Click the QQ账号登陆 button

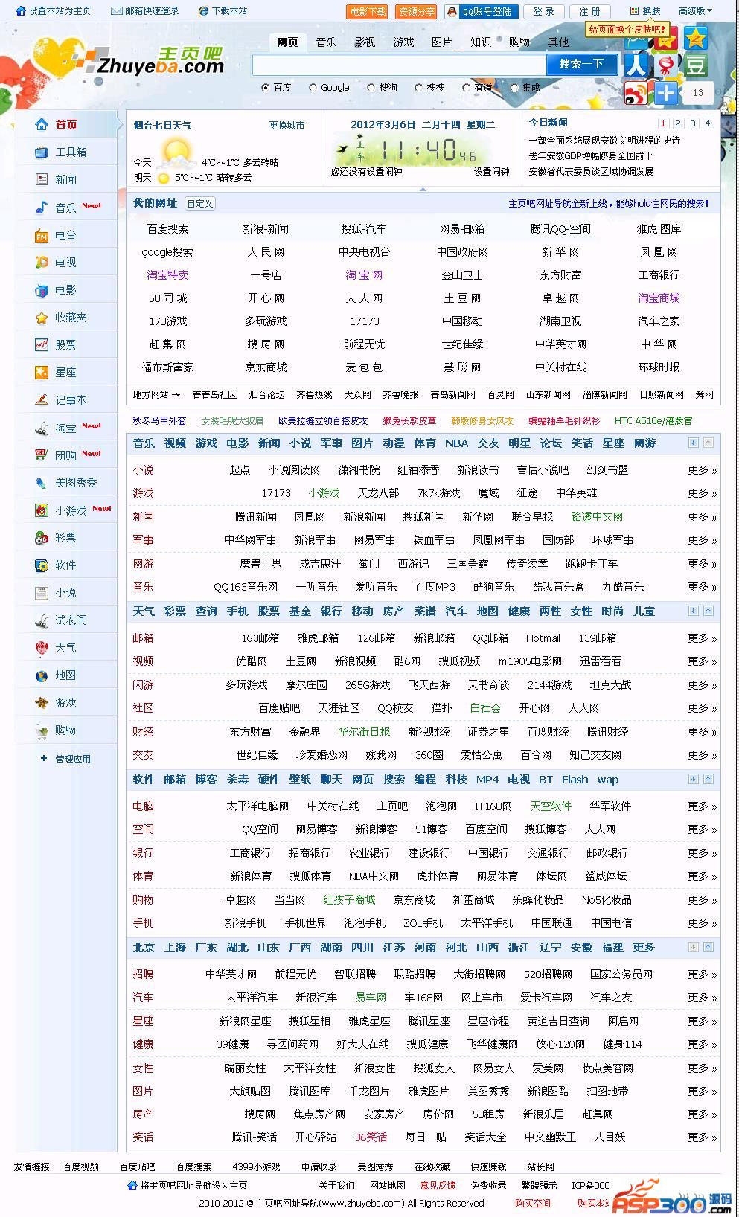pyautogui.click(x=481, y=12)
